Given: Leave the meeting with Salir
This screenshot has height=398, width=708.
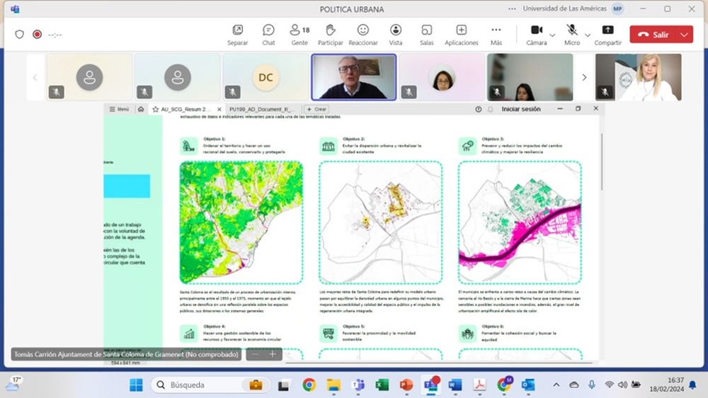Looking at the screenshot, I should click(x=653, y=34).
